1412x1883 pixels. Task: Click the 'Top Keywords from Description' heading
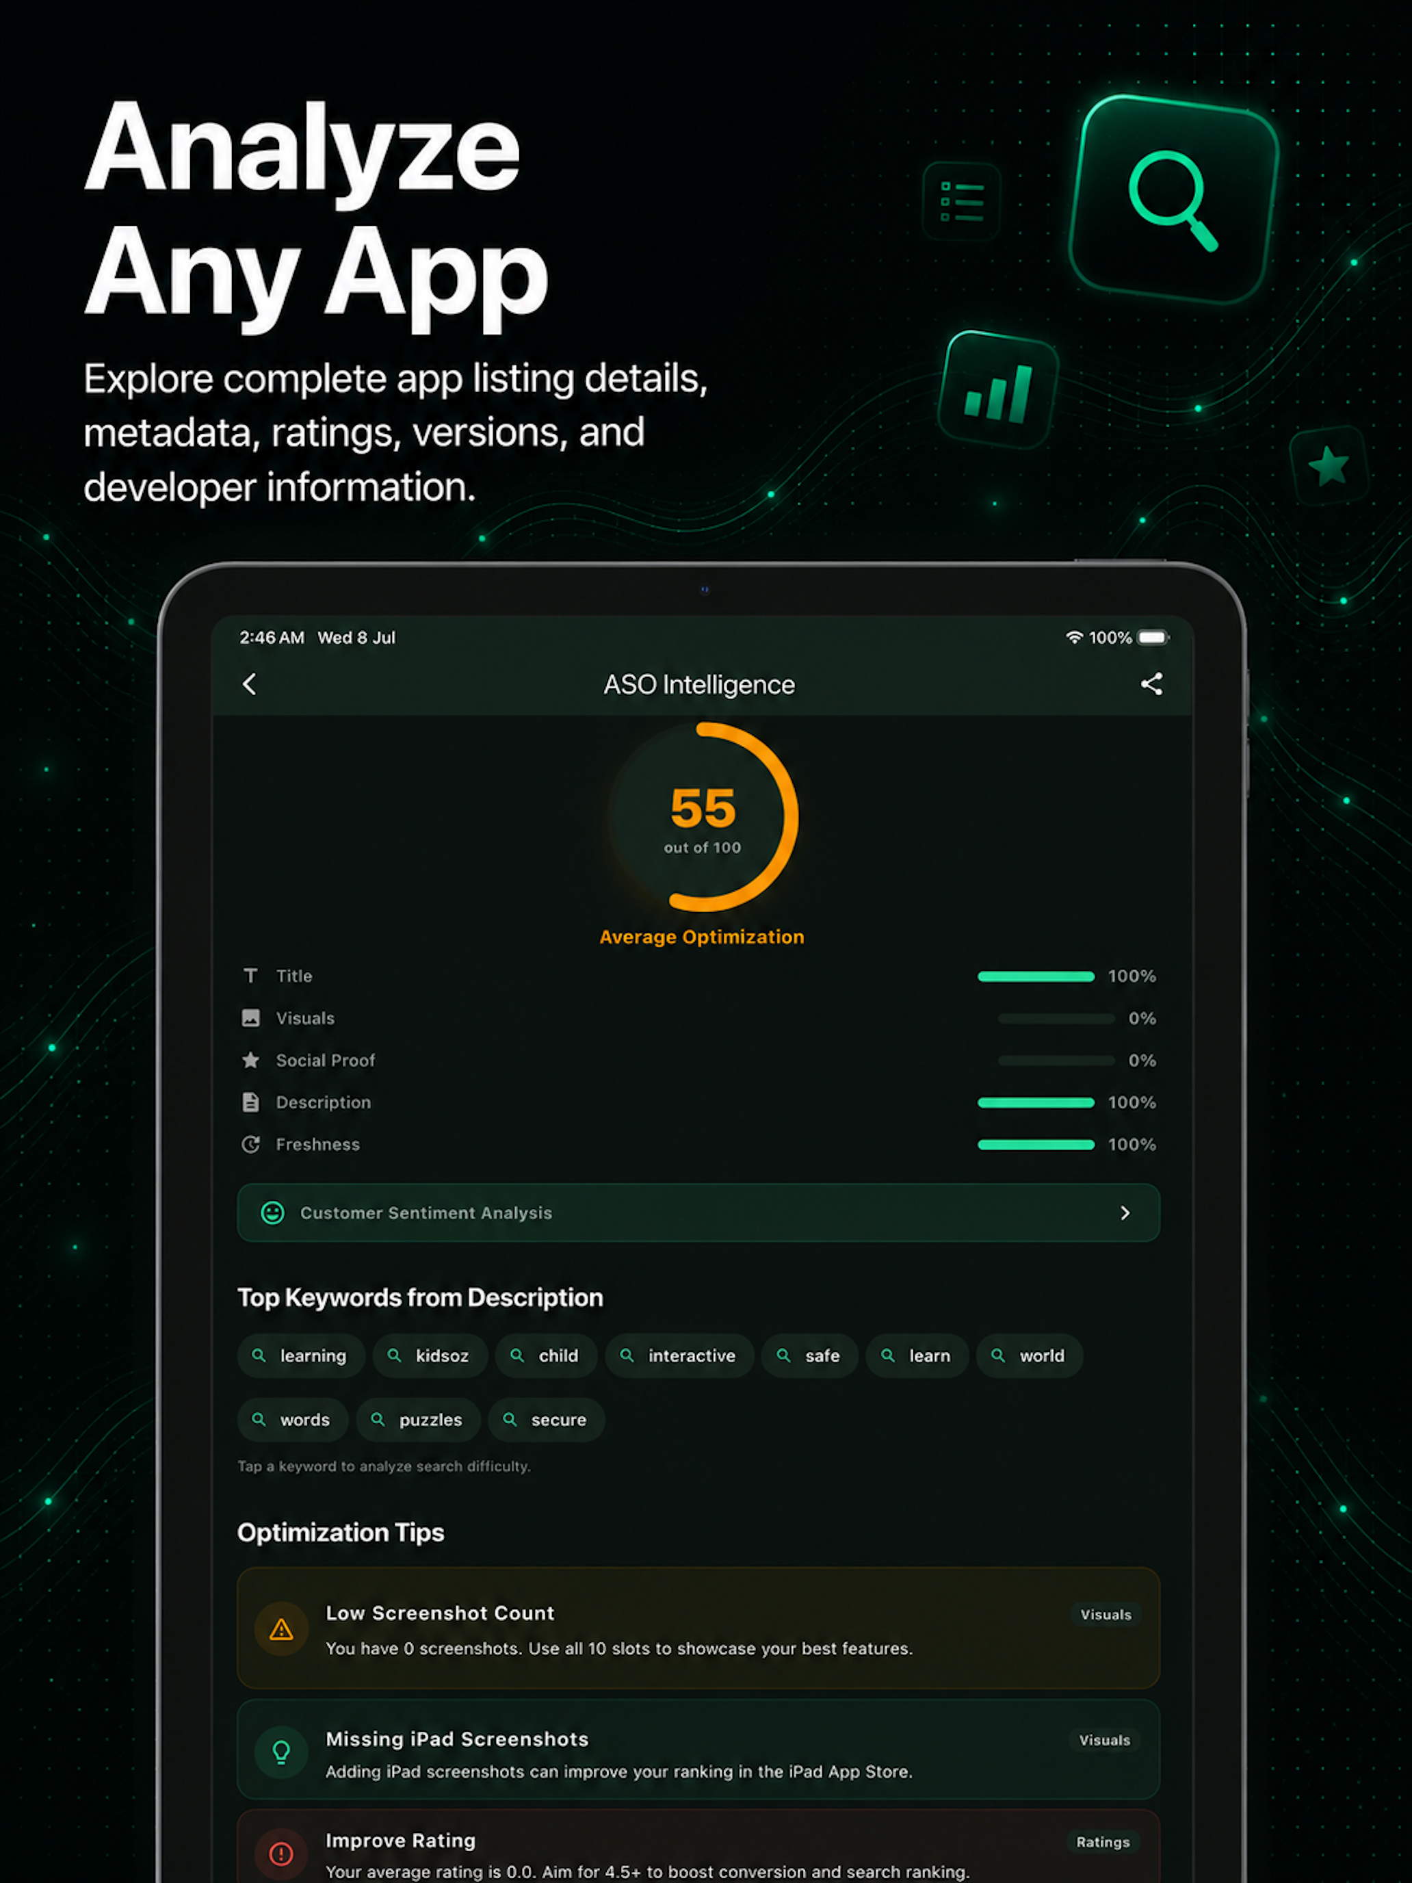point(419,1297)
